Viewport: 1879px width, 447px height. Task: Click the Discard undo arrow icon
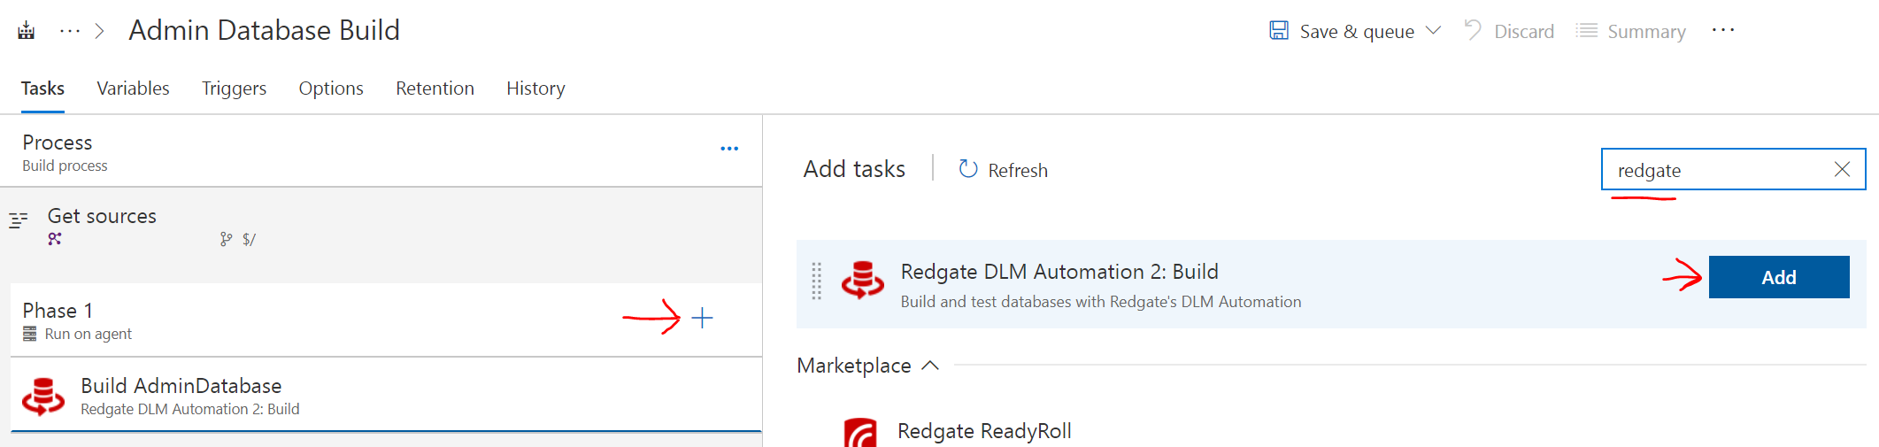point(1473,30)
